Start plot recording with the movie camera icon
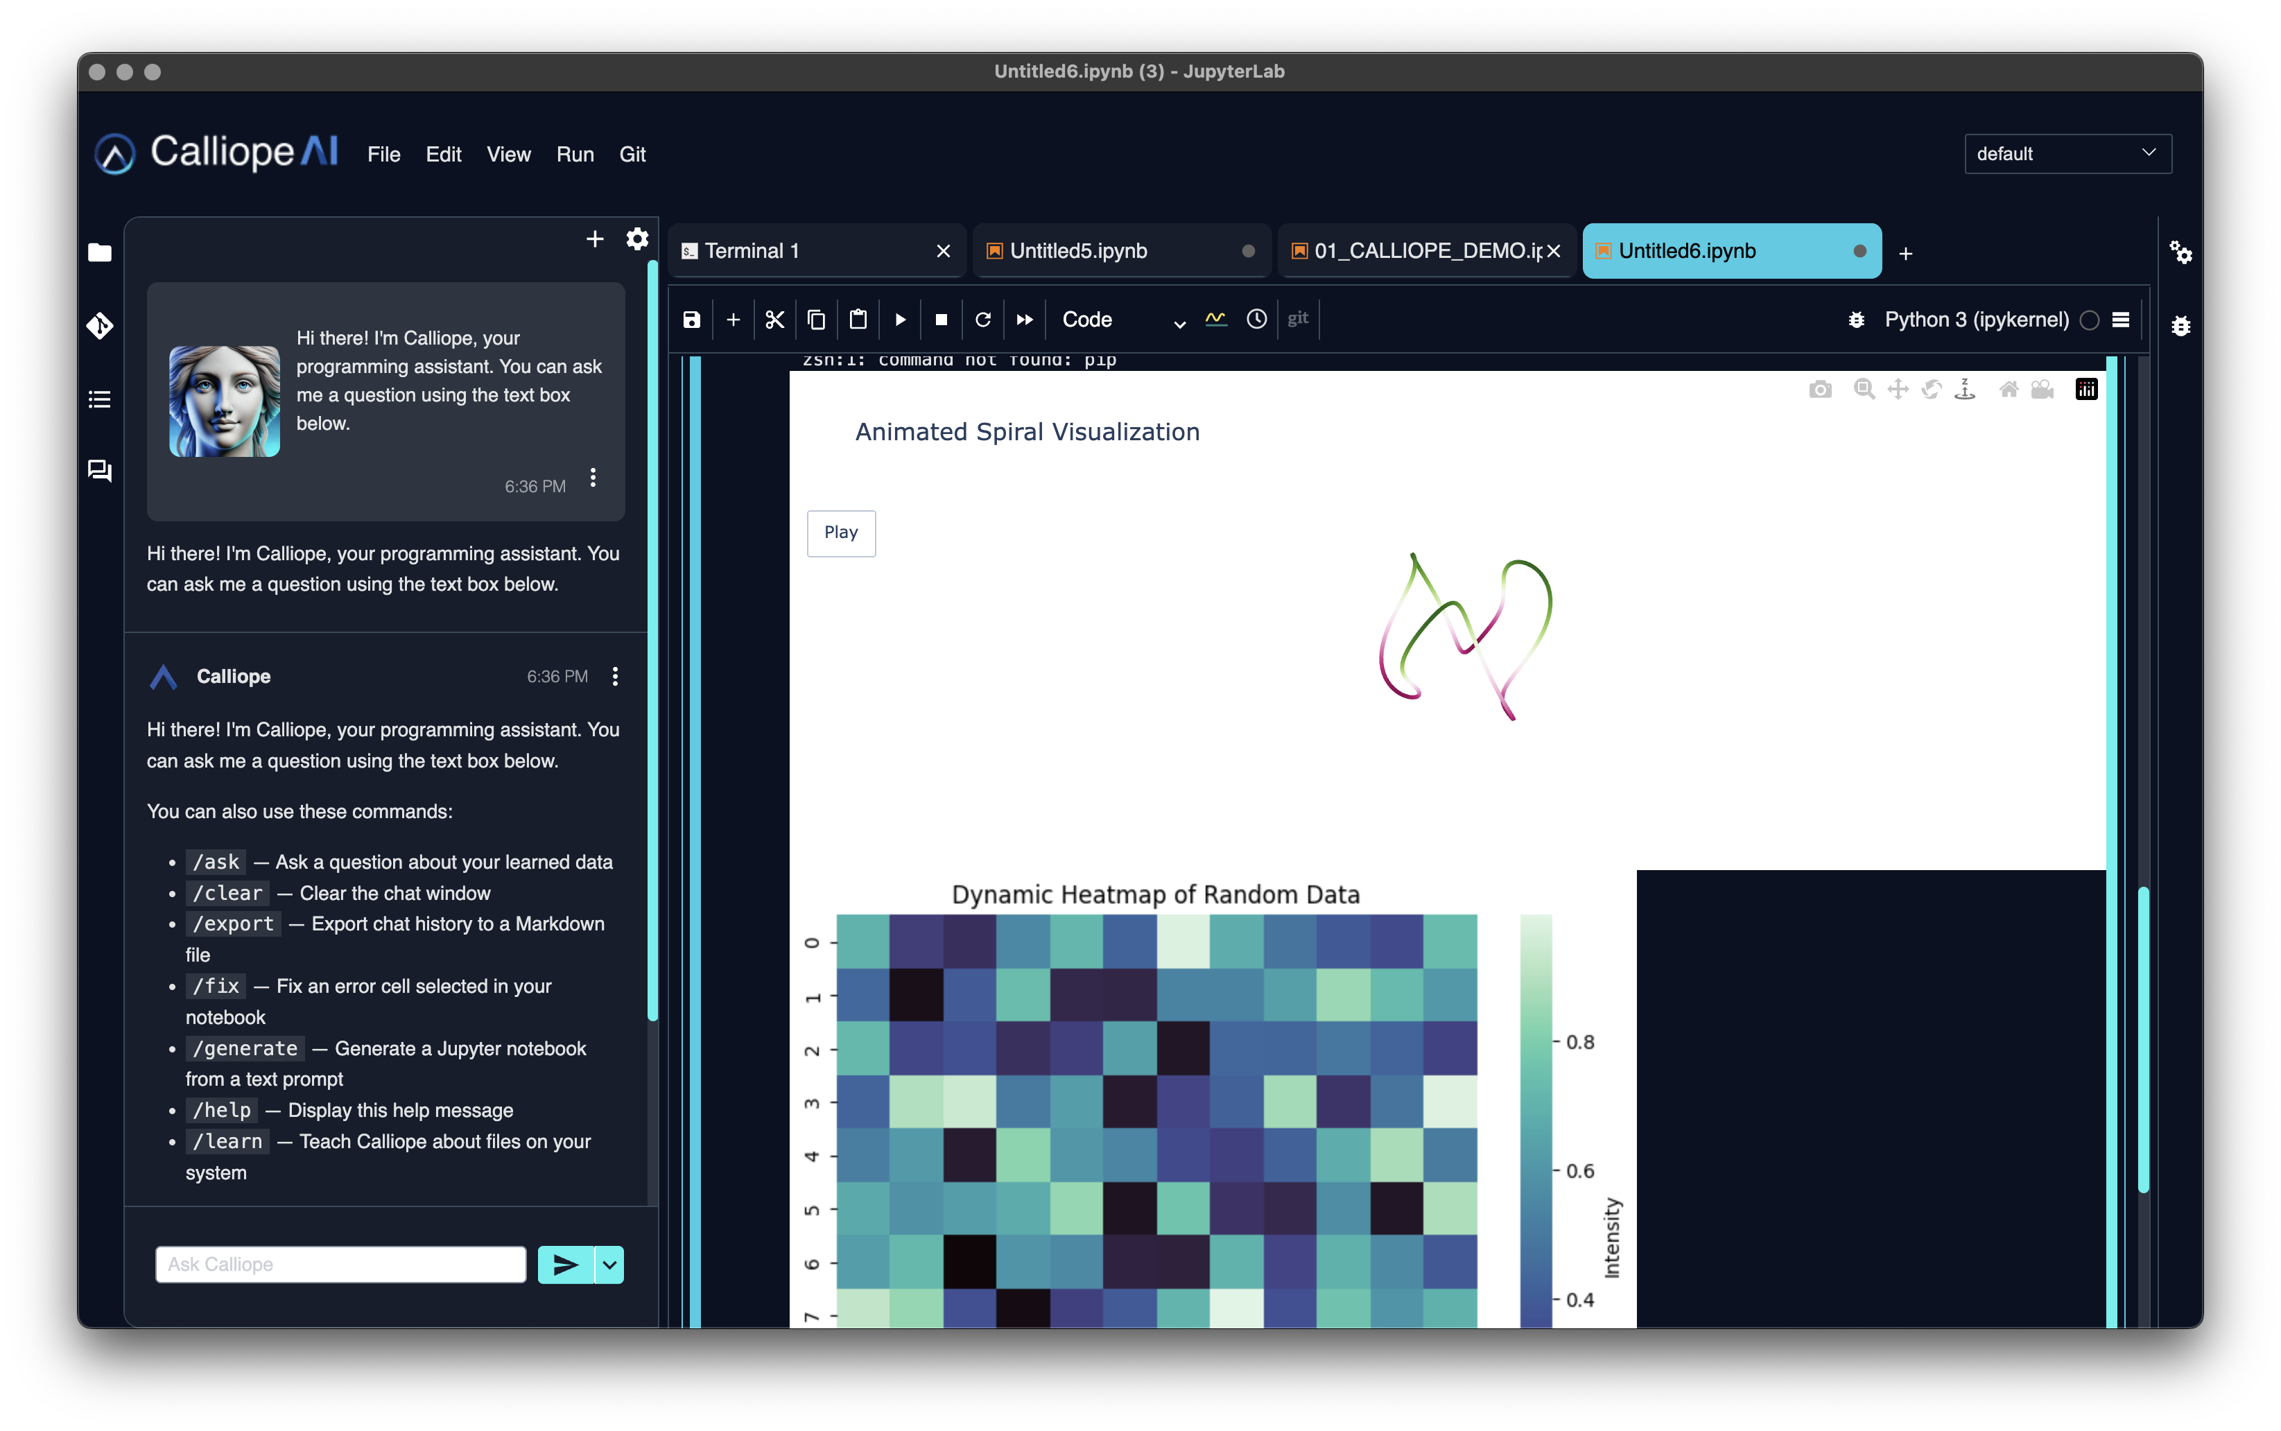The image size is (2281, 1431). pos(2043,389)
